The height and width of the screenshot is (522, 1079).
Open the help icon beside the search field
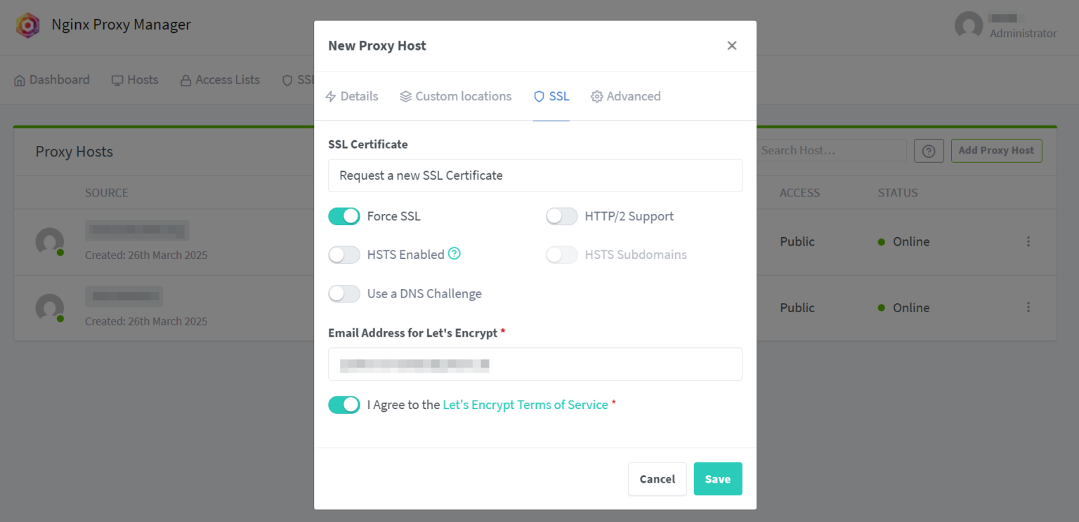929,150
